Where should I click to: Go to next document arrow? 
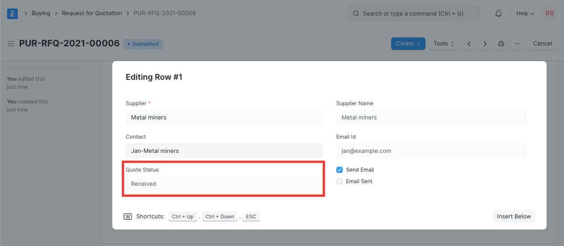[485, 44]
